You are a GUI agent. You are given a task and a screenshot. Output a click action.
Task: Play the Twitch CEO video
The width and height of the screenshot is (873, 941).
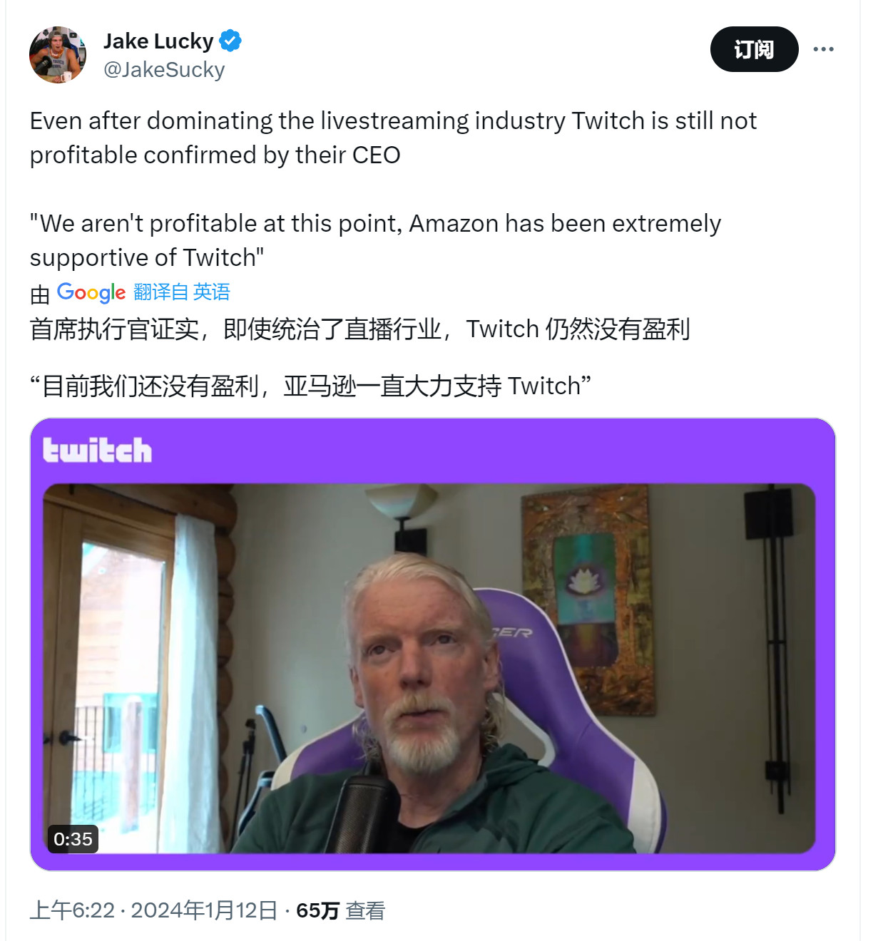pos(429,668)
